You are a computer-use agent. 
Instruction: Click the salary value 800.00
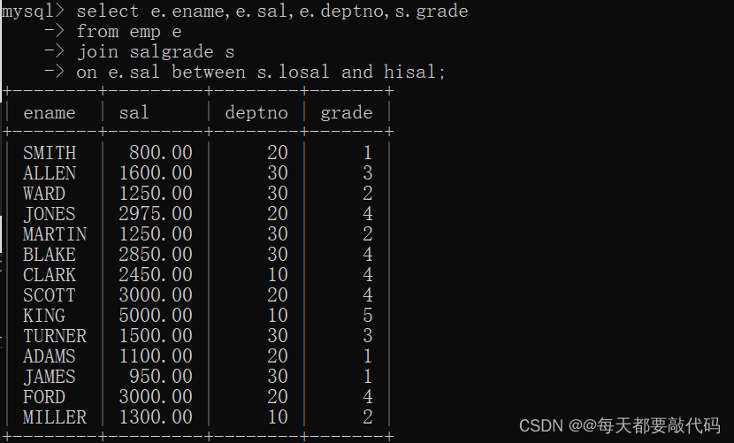click(x=161, y=153)
